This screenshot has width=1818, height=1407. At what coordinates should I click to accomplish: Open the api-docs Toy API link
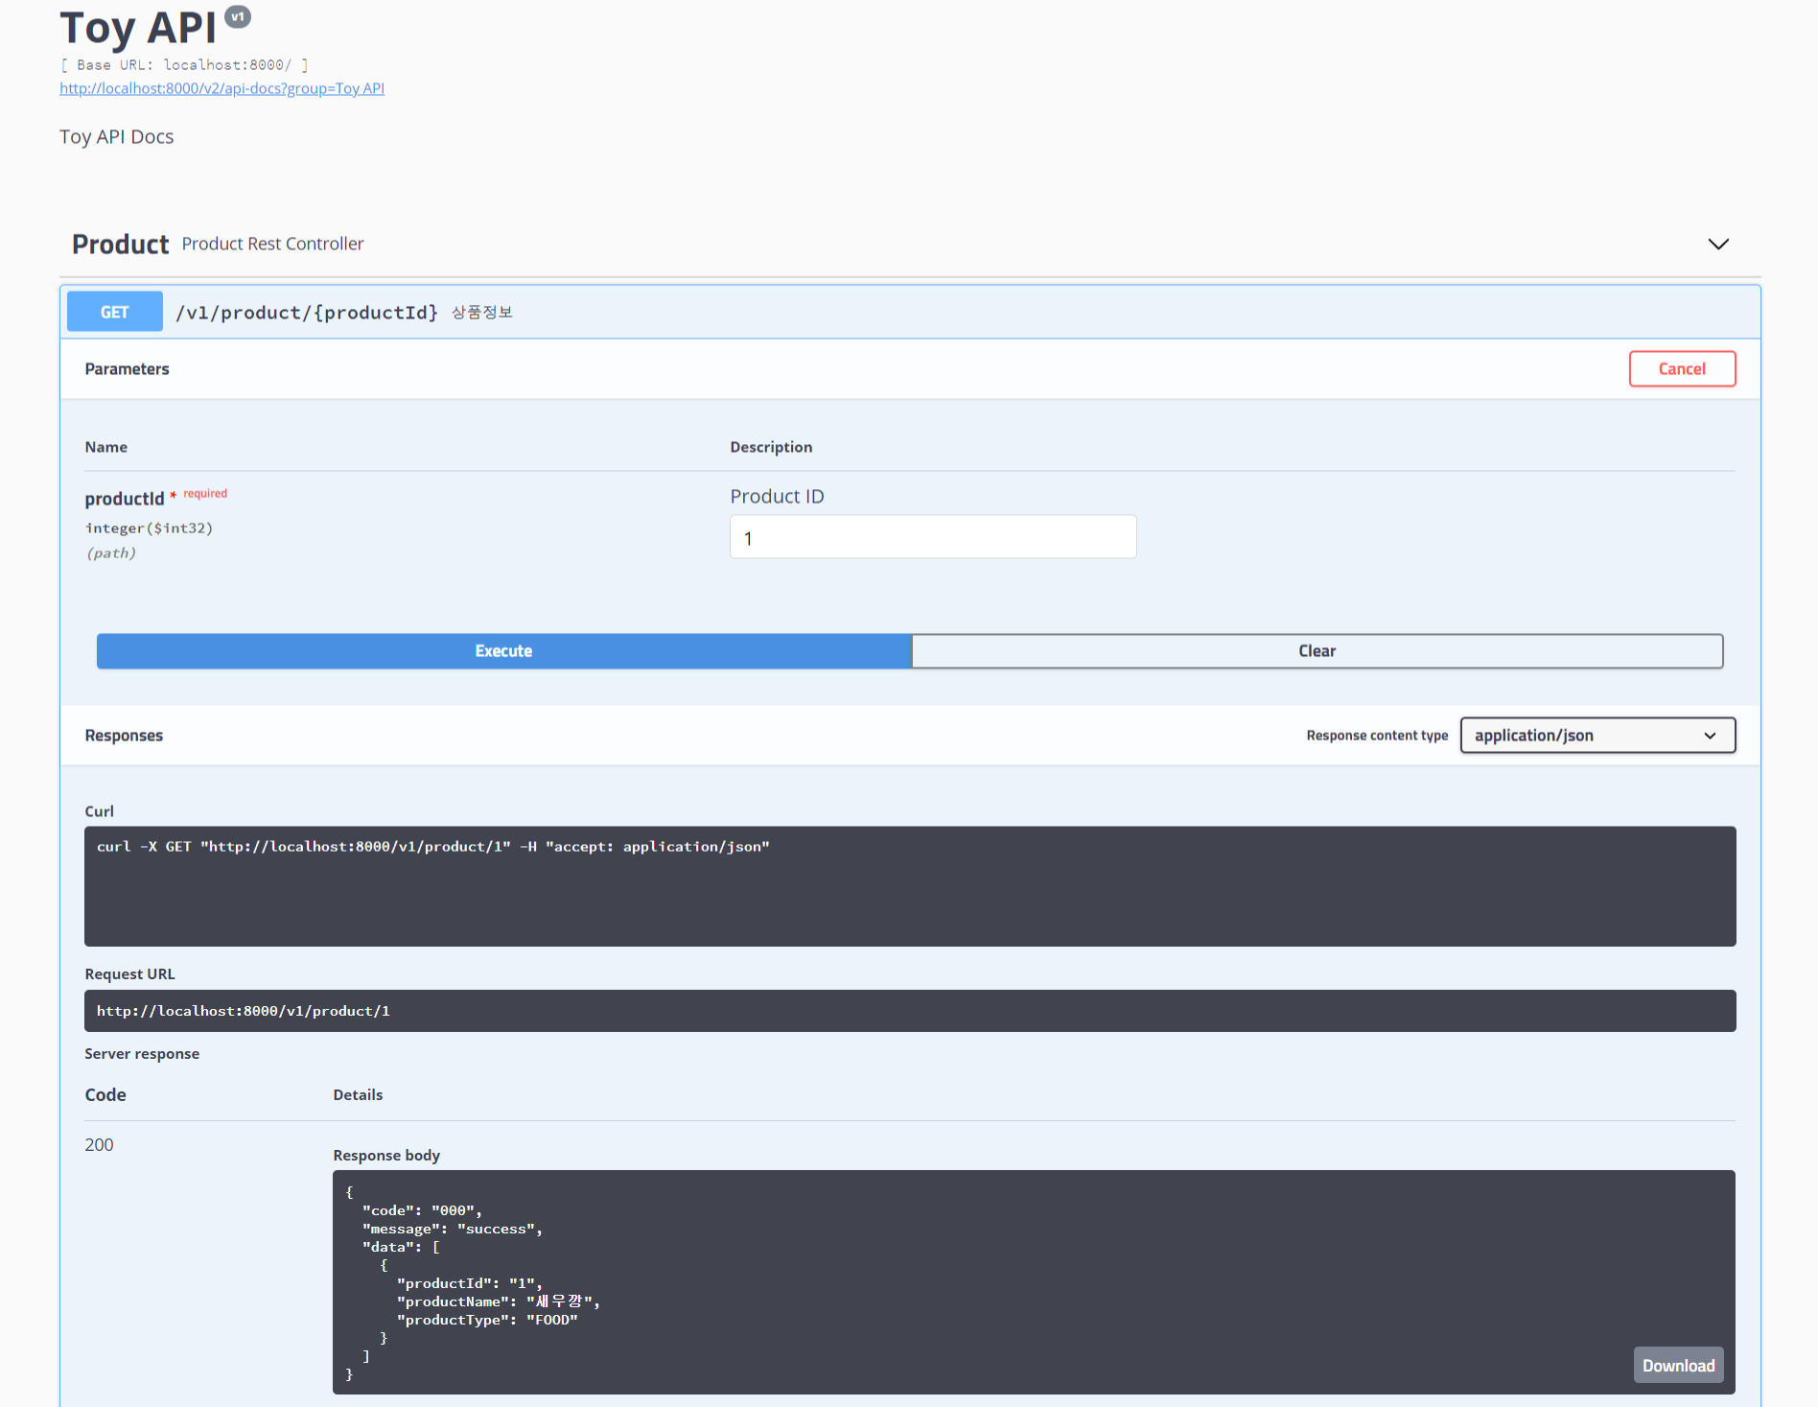(x=221, y=88)
